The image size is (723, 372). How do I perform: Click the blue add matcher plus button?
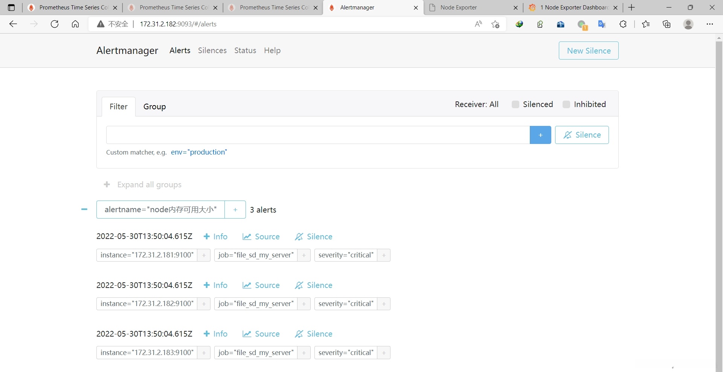coord(540,135)
